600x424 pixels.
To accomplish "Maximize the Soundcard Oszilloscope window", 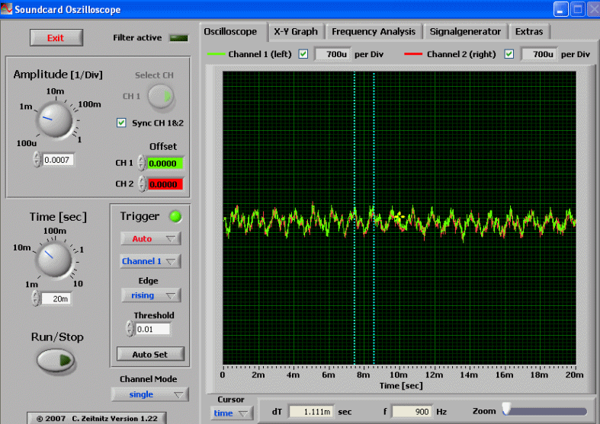I will (577, 9).
